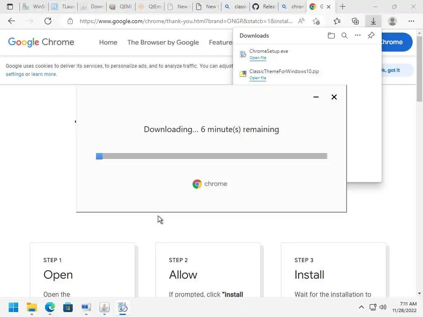This screenshot has height=317, width=423.
Task: Open Read aloud icon in address bar
Action: point(301,21)
